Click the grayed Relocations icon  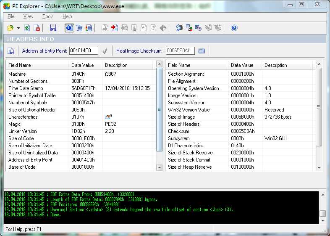153,28
